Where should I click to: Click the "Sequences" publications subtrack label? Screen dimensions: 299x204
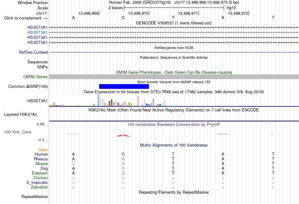(x=37, y=62)
